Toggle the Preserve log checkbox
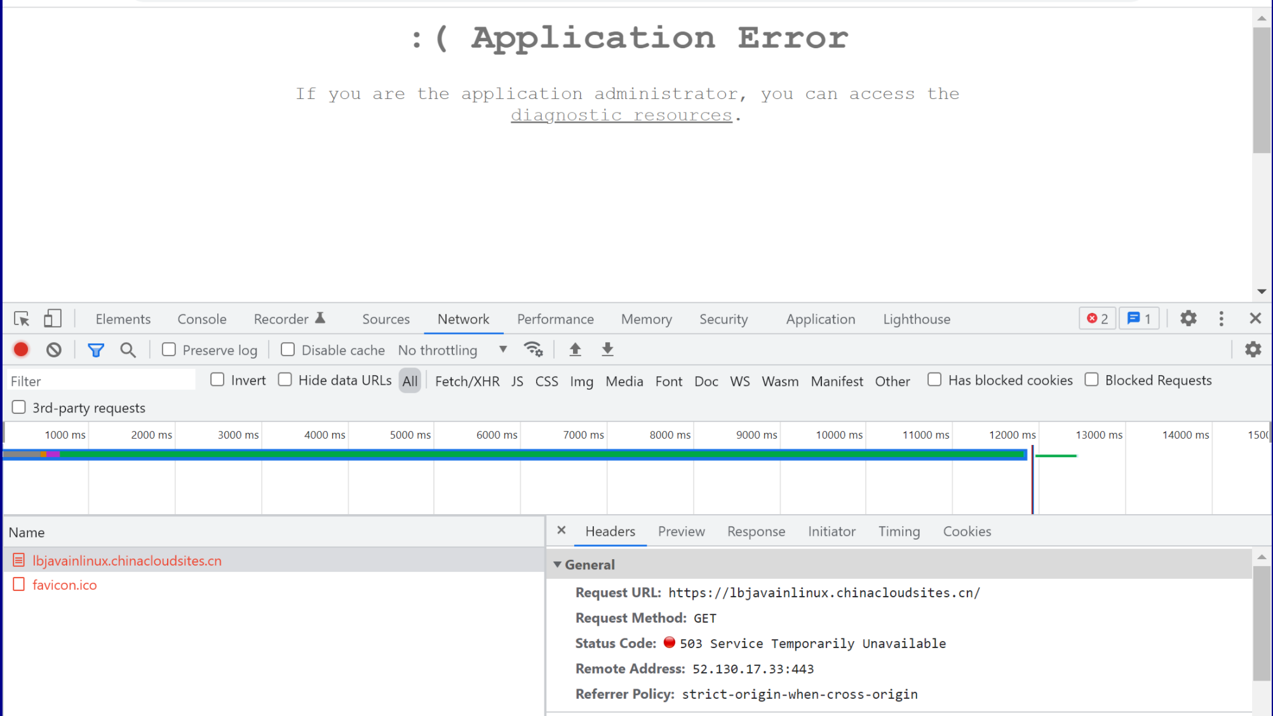 pos(168,349)
